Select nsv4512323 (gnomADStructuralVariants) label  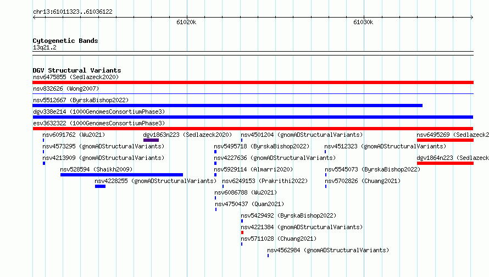[385, 146]
